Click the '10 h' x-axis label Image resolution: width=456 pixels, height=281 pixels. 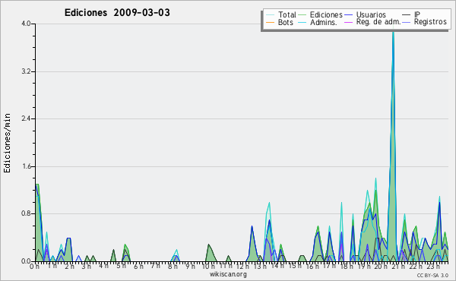pyautogui.click(x=208, y=267)
